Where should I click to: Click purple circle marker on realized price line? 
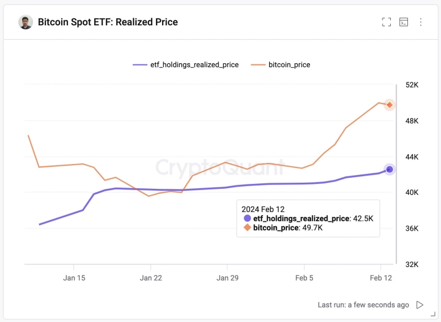[x=390, y=169]
